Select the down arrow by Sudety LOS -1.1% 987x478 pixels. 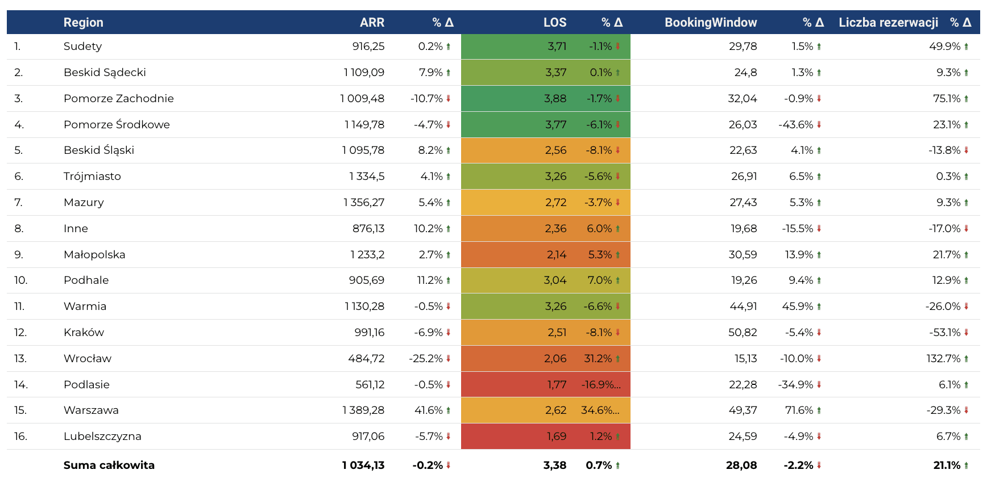point(617,47)
